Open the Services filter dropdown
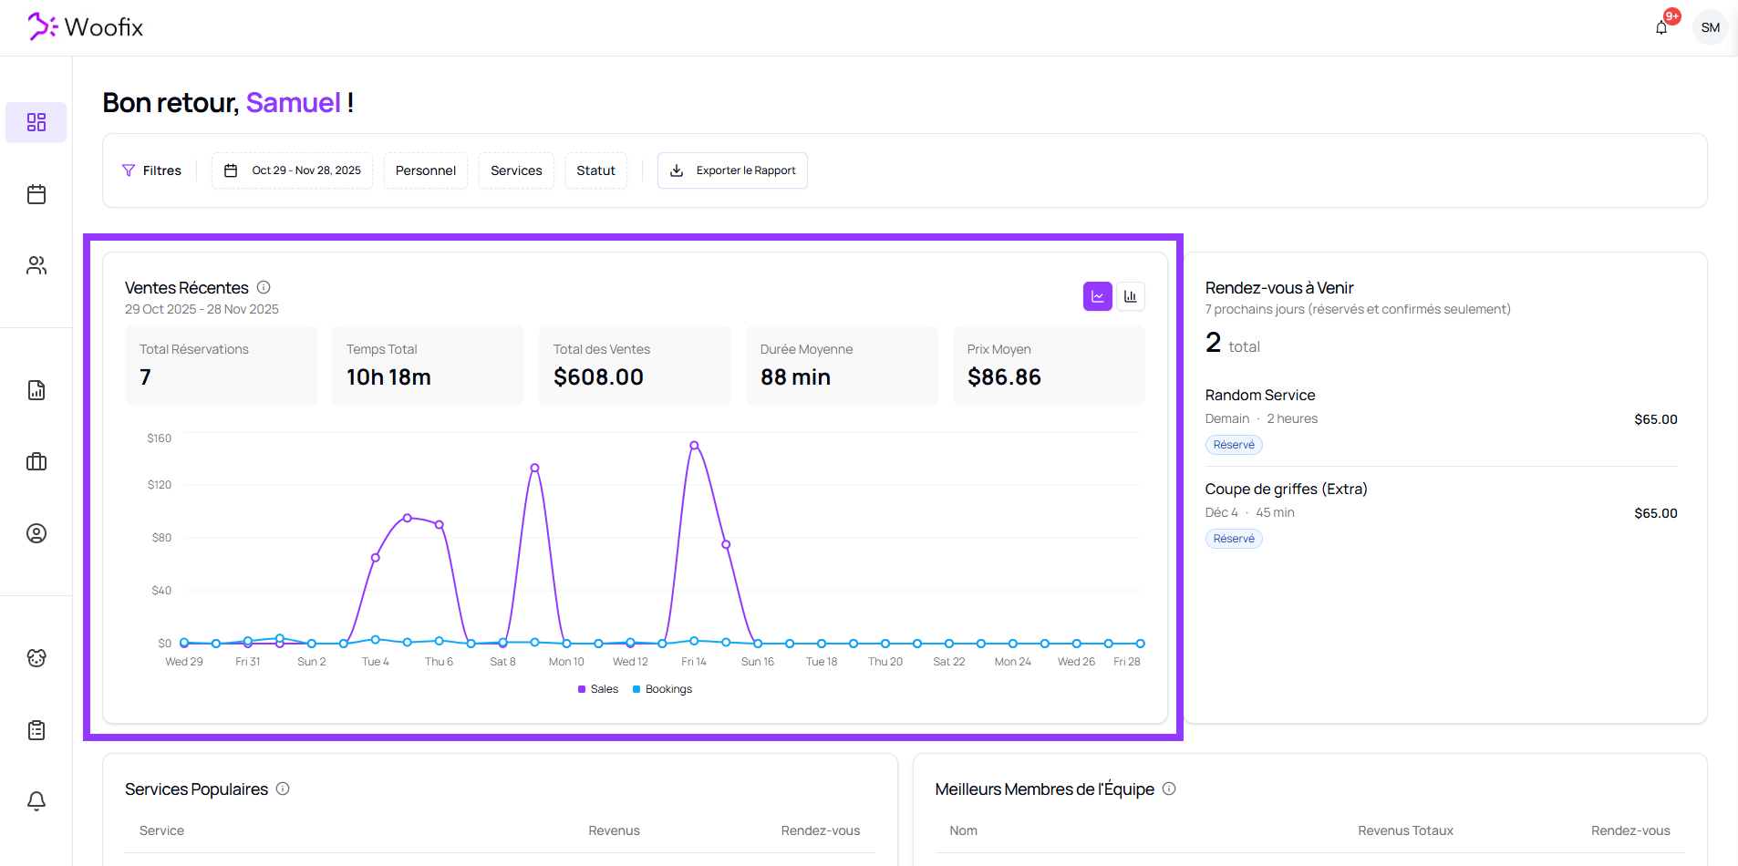 coord(516,170)
